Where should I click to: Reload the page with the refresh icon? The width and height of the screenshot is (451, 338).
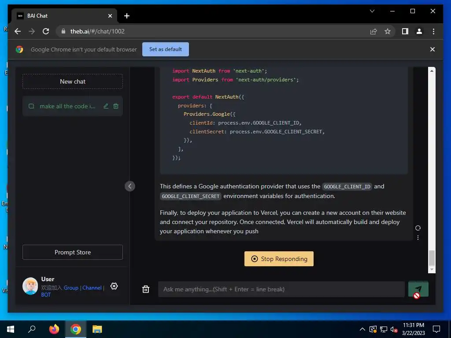(x=46, y=31)
